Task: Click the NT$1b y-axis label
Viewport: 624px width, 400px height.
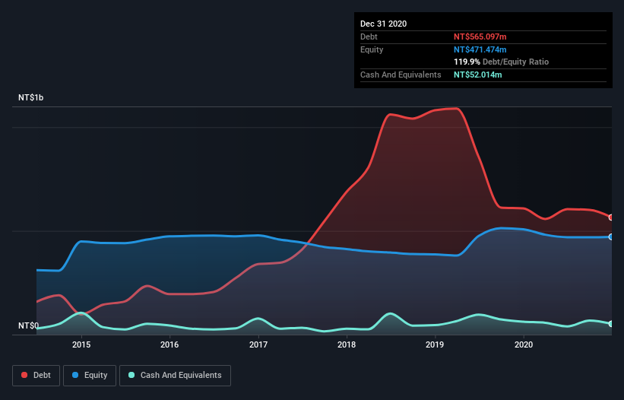Action: (x=30, y=97)
